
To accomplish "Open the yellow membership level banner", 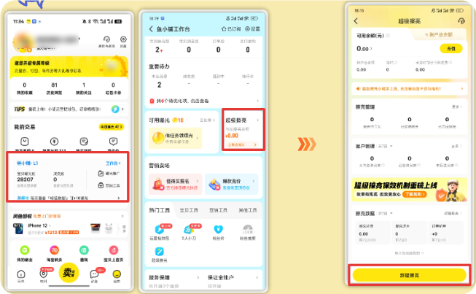I will pyautogui.click(x=69, y=67).
